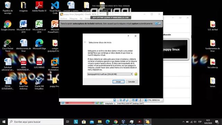Image resolution: width=222 pixels, height=125 pixels.
Task: Click recording indicator icon in VM status bar
Action: point(136,100)
